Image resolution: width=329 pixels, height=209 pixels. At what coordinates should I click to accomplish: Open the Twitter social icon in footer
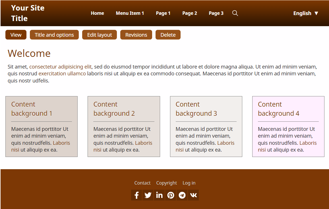(148, 195)
